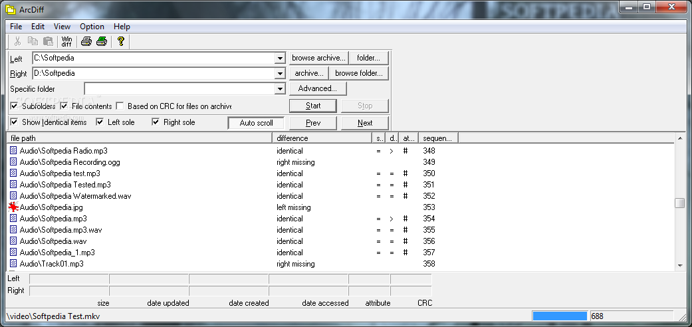Click the Paste clipboard toolbar icon

pos(48,41)
